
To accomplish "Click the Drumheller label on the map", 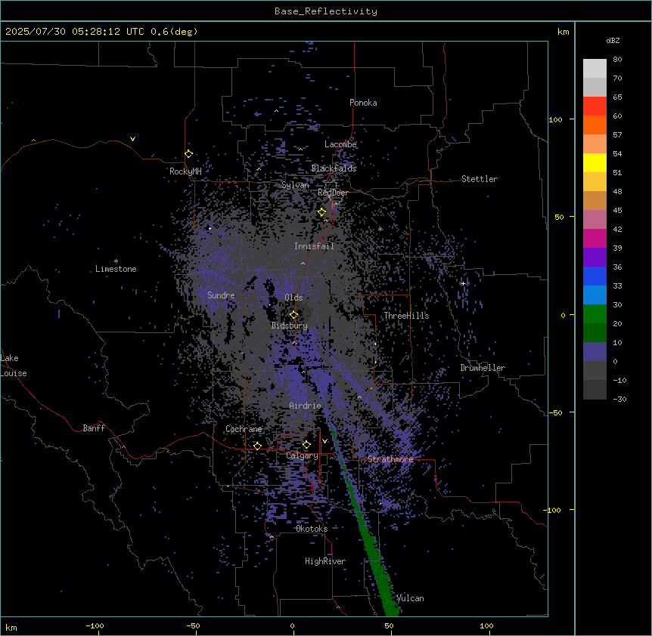I will pos(483,368).
